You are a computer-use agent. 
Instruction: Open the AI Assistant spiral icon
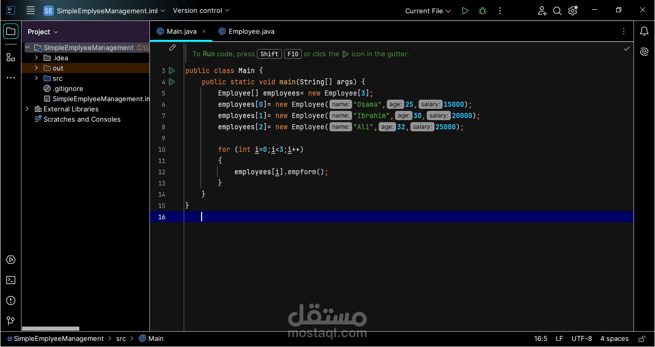[644, 52]
